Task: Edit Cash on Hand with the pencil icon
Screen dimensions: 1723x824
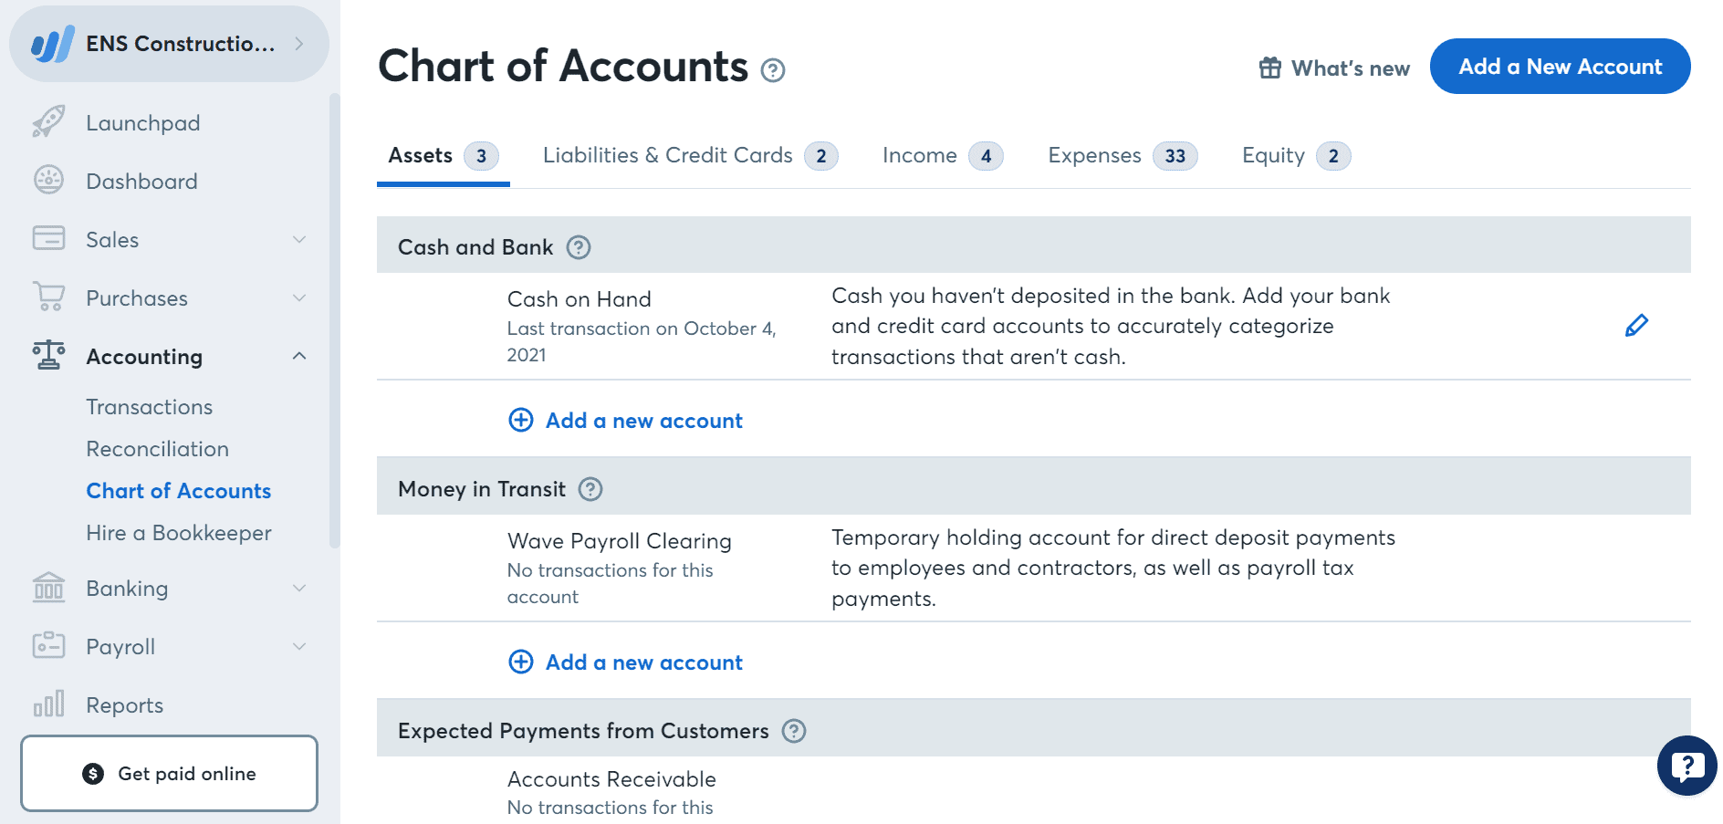Action: click(x=1637, y=325)
